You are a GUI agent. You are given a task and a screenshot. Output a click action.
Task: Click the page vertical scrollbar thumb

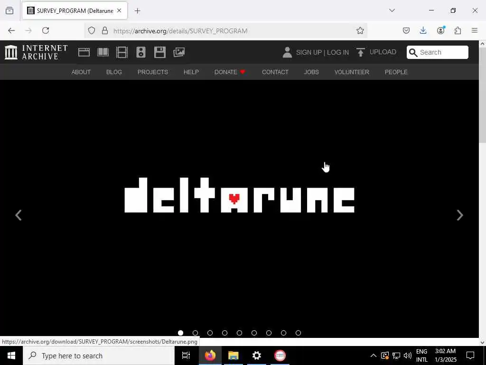click(x=482, y=94)
